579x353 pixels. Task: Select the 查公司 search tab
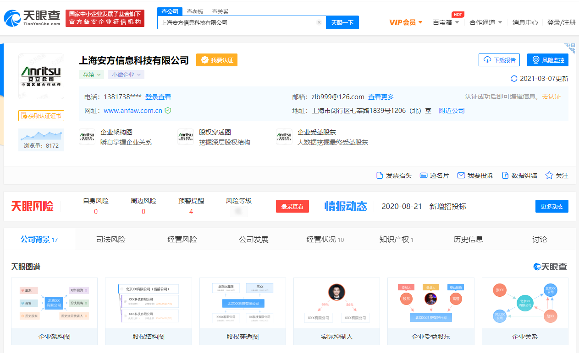(x=170, y=11)
